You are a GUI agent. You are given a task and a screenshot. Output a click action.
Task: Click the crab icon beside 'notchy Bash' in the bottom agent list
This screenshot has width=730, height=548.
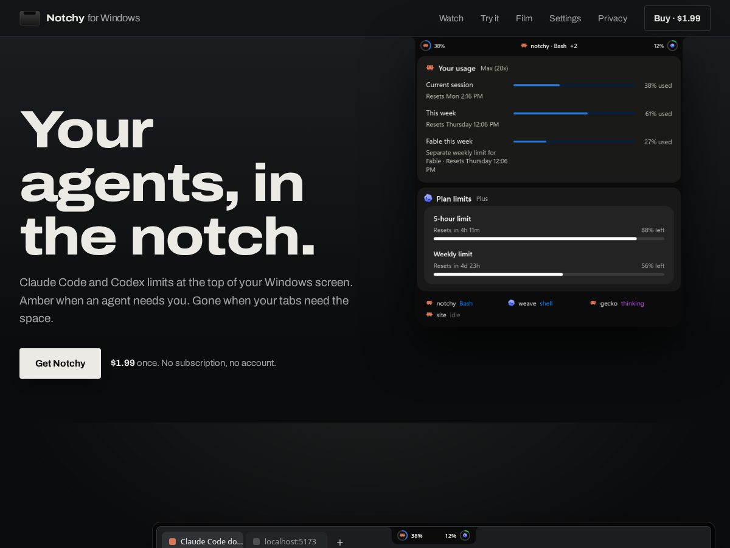[x=429, y=303]
